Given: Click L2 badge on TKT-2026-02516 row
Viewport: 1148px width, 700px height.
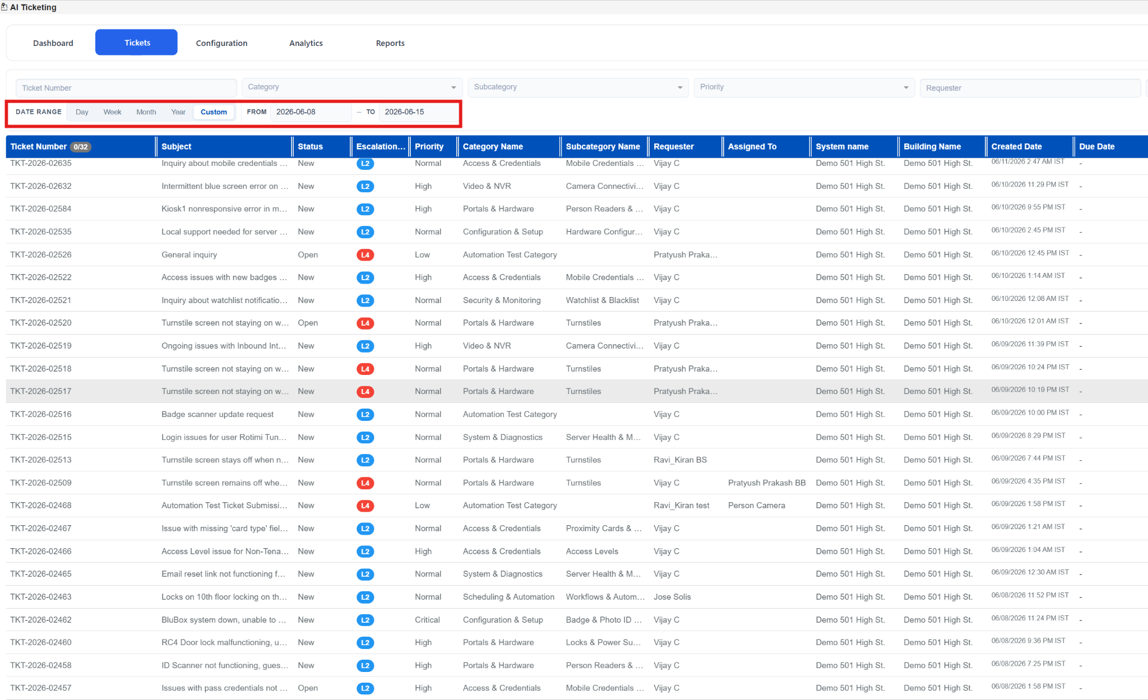Looking at the screenshot, I should coord(365,415).
